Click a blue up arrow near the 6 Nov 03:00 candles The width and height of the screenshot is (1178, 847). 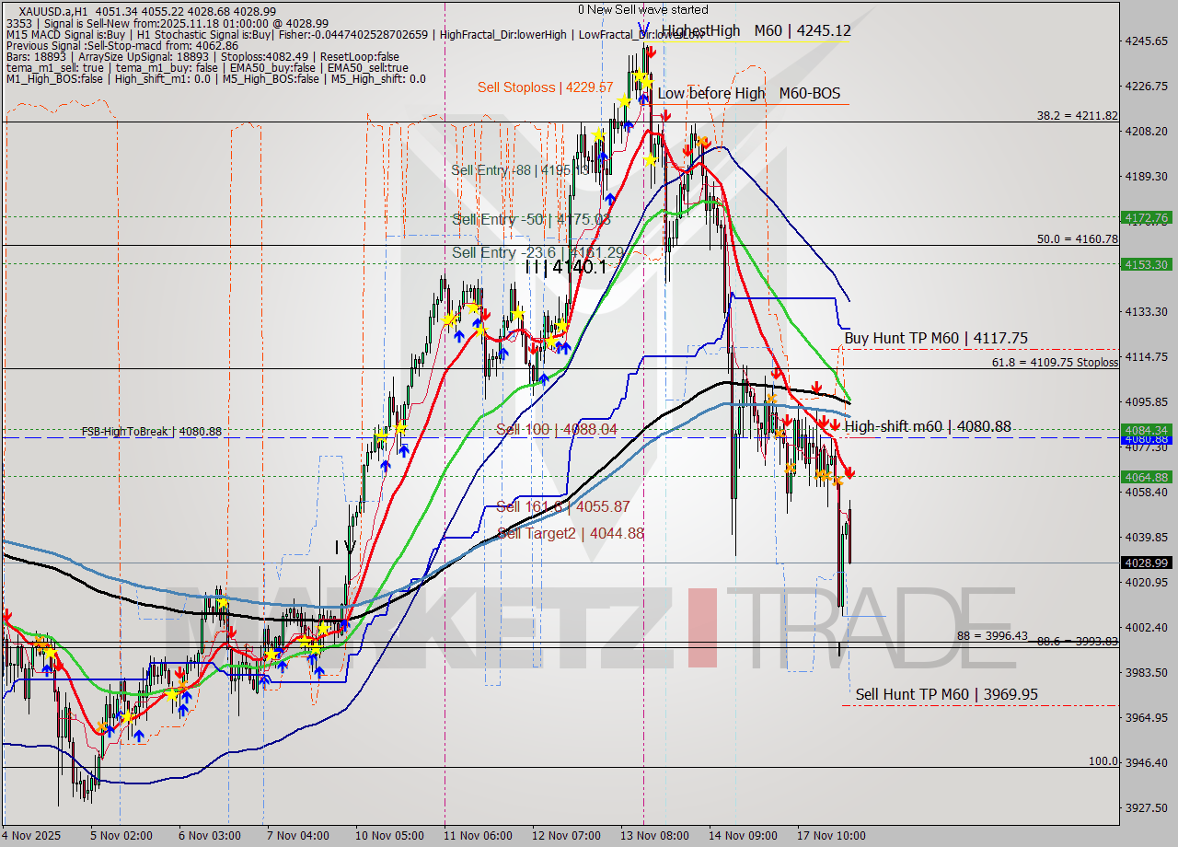[185, 698]
